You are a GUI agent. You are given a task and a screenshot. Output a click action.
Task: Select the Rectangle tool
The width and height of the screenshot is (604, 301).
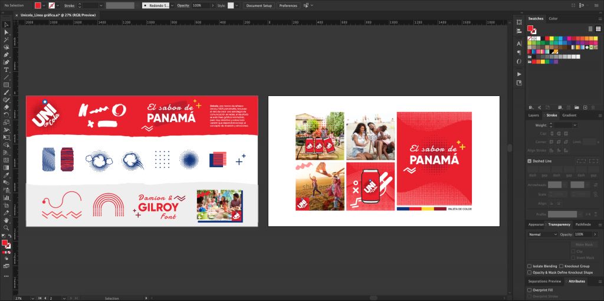[x=6, y=85]
